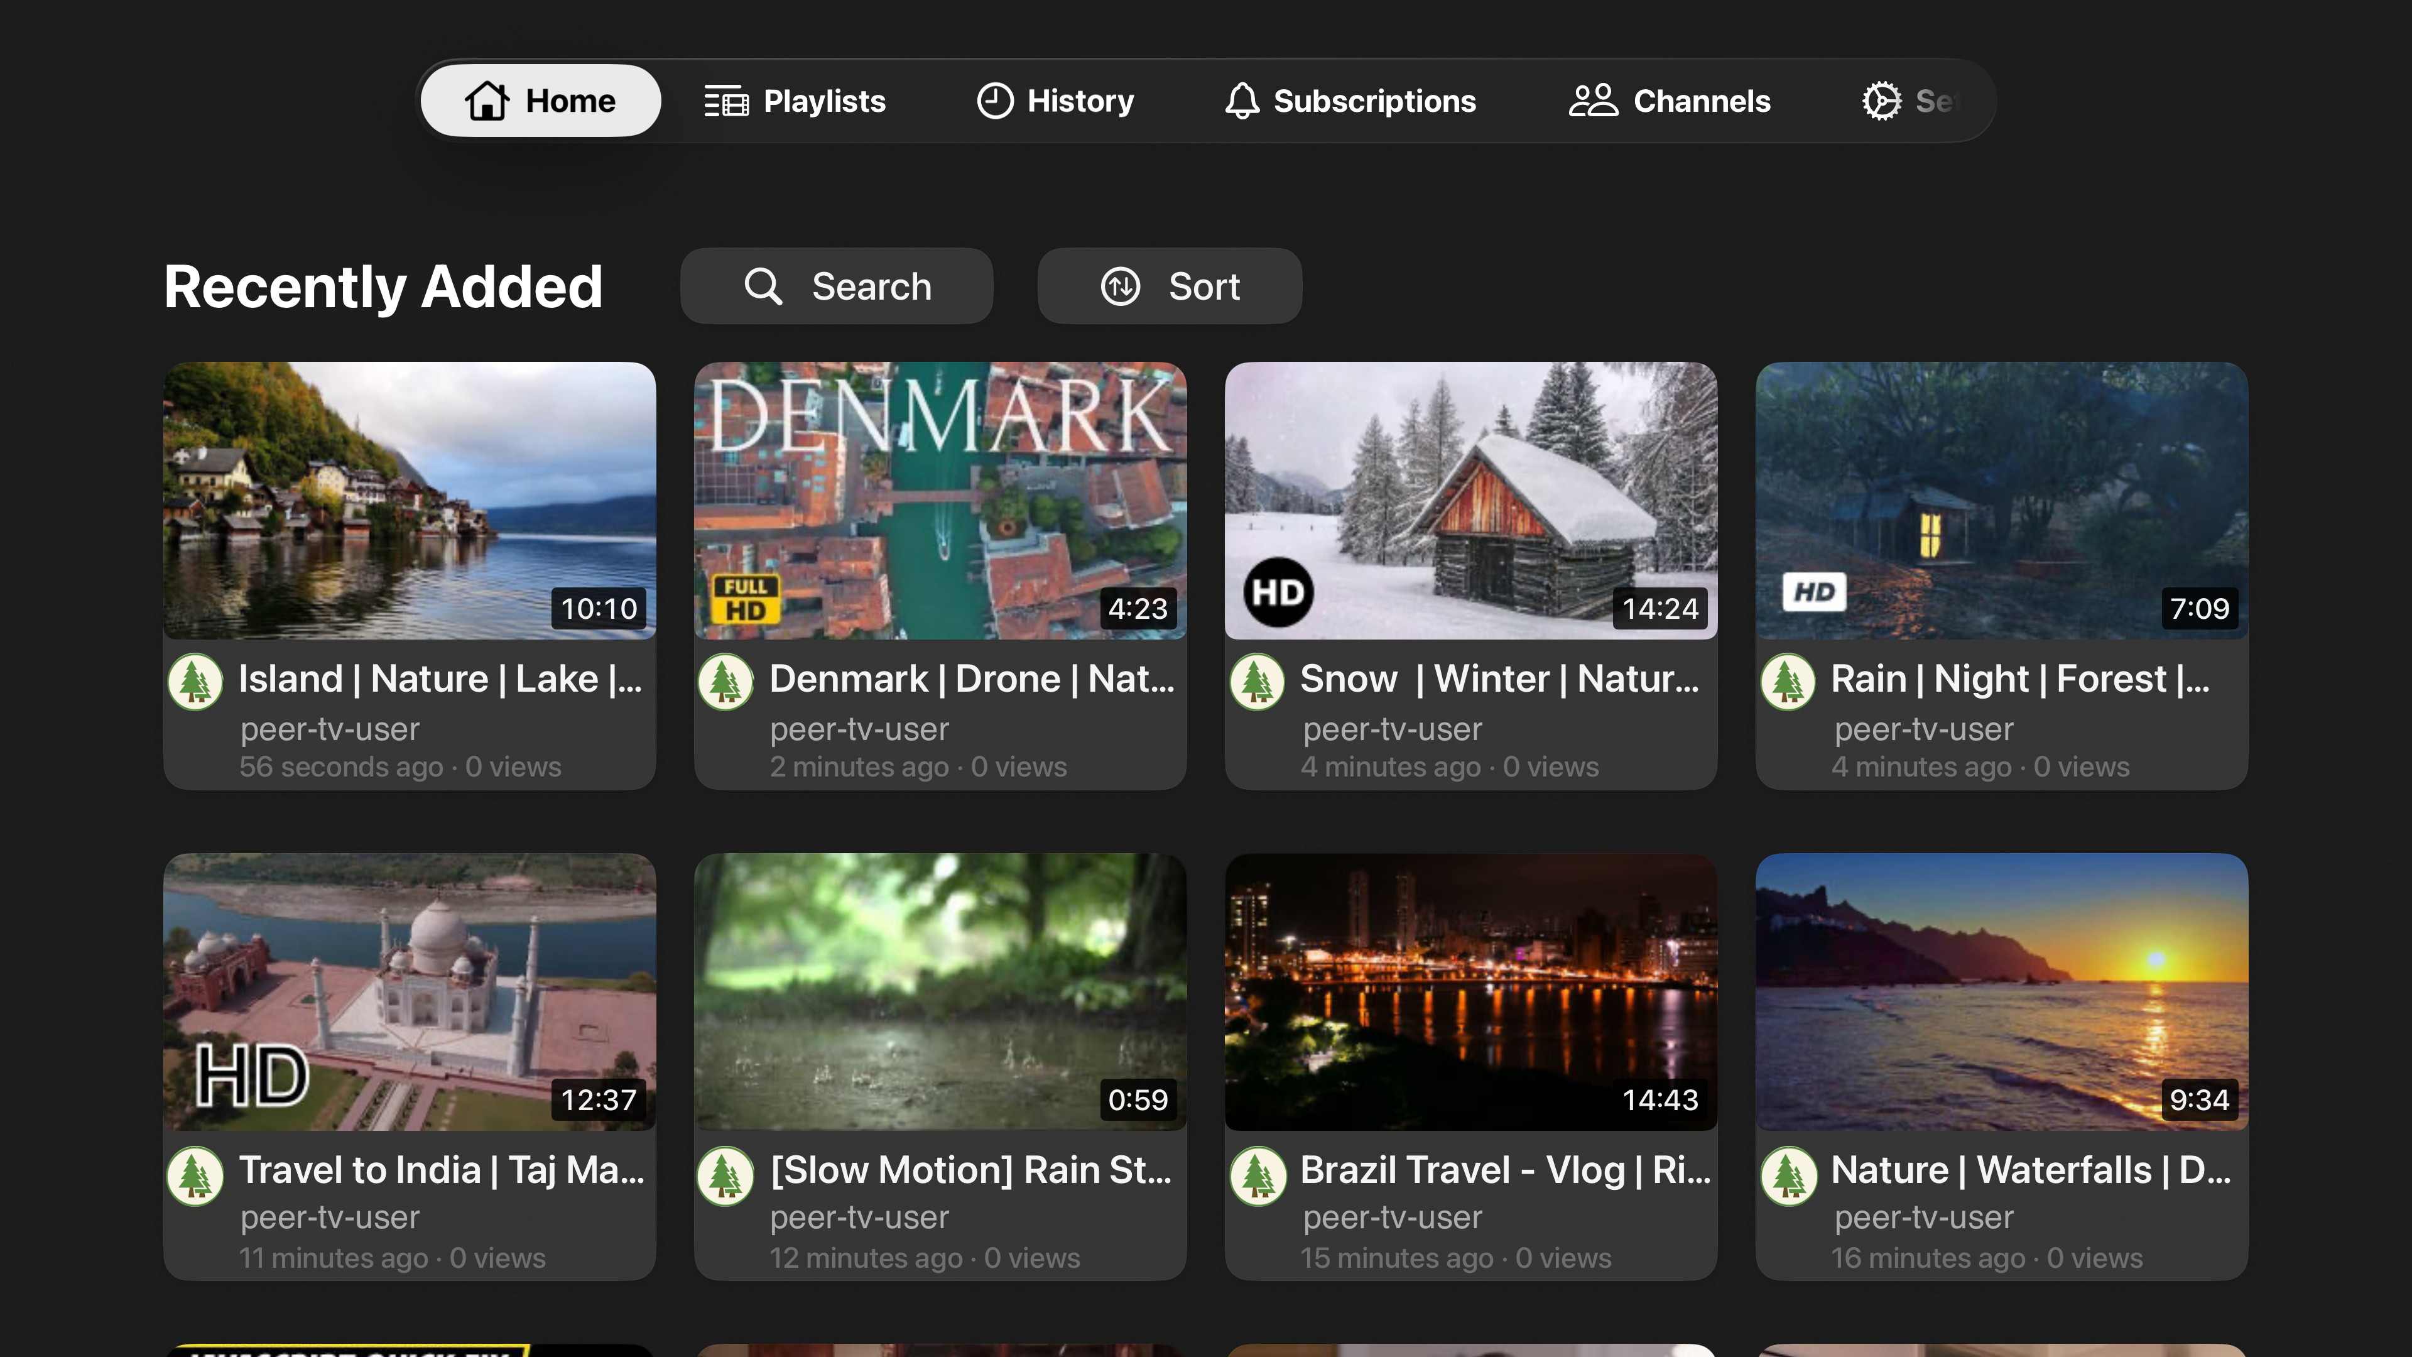Open the Snow Winter cabin thumbnail
Image resolution: width=2412 pixels, height=1357 pixels.
point(1471,500)
